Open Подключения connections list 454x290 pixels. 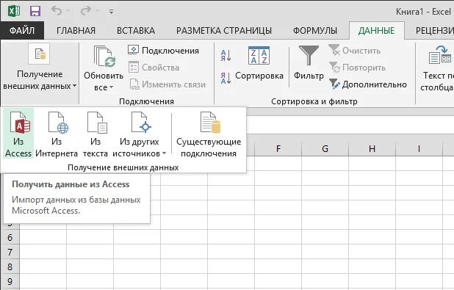(x=164, y=51)
